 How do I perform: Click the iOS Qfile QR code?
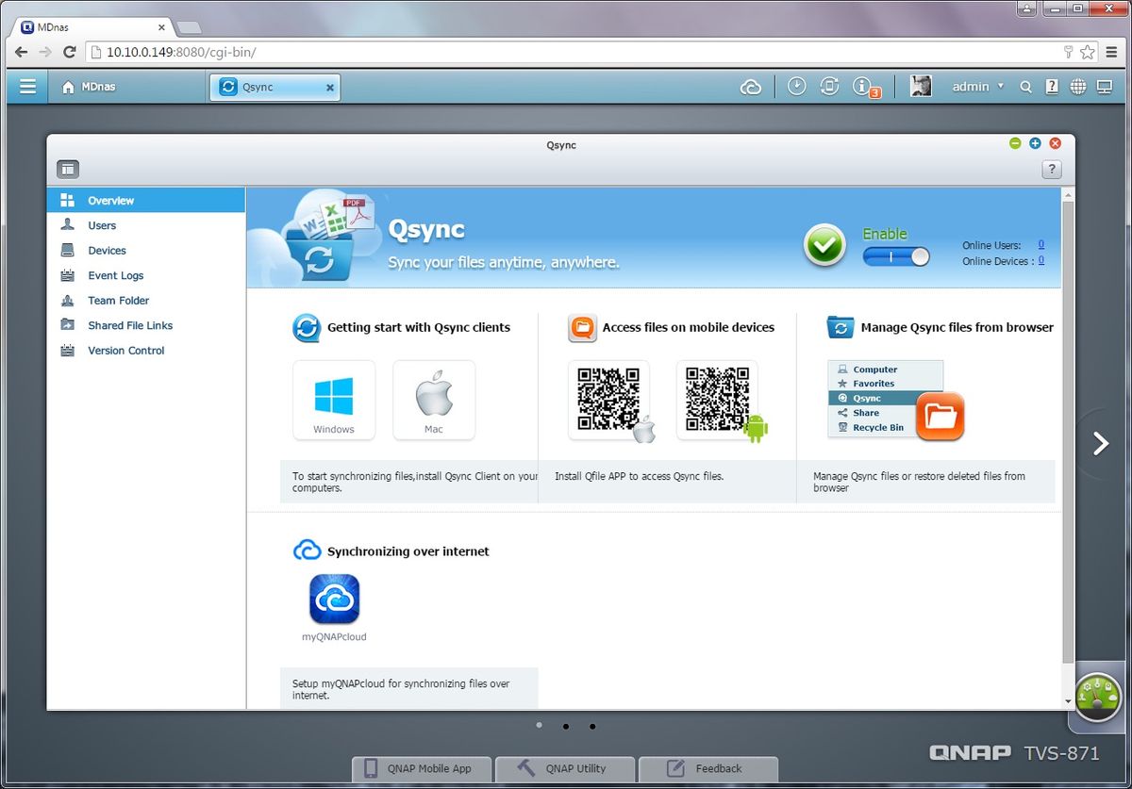coord(609,401)
